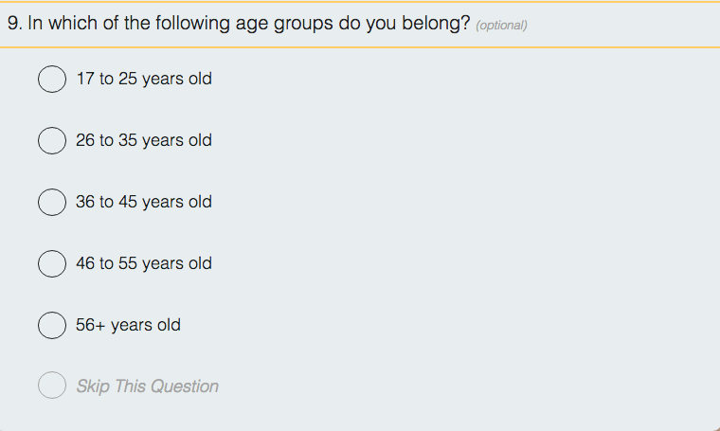Click the "17 to 25 years old" label text
This screenshot has height=431, width=720.
pyautogui.click(x=144, y=79)
